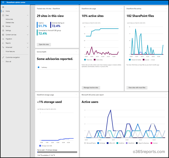
Task: Expand the Reports section chevron
Action: click(28, 43)
